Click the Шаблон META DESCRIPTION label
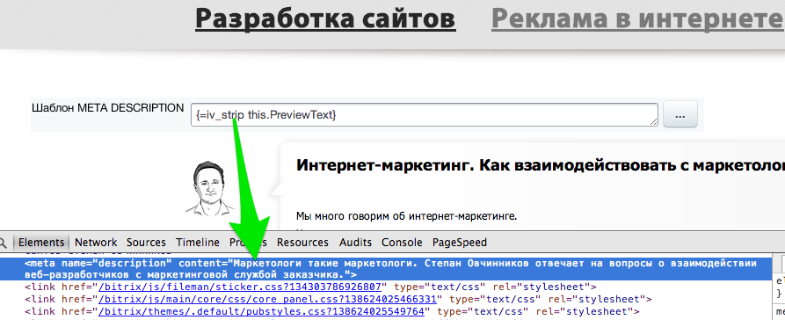Image resolution: width=785 pixels, height=320 pixels. [107, 107]
